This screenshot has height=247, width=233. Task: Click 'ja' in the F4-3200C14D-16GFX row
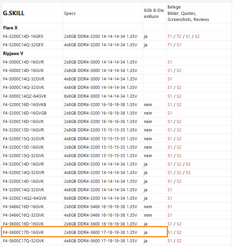tap(146, 36)
